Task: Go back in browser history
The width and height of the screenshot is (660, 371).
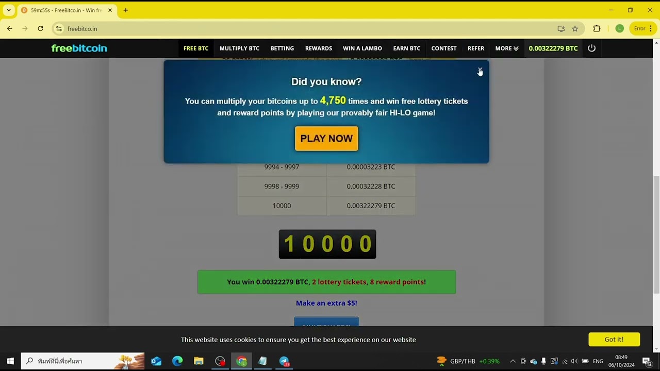Action: pos(9,28)
